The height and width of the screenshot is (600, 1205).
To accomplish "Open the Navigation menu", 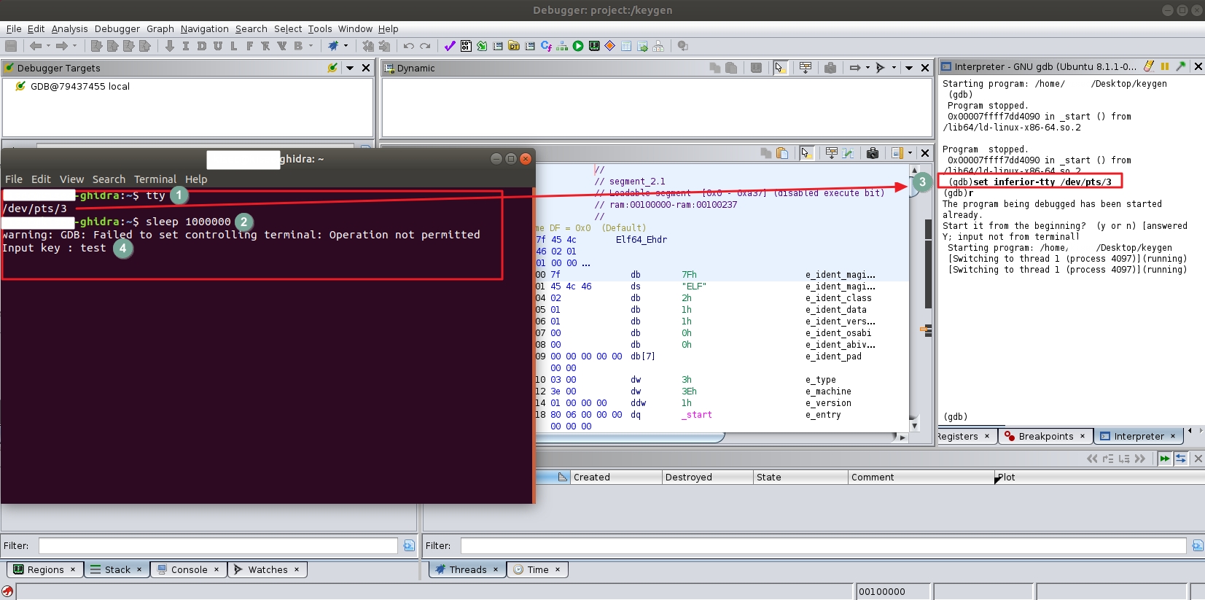I will (x=205, y=29).
